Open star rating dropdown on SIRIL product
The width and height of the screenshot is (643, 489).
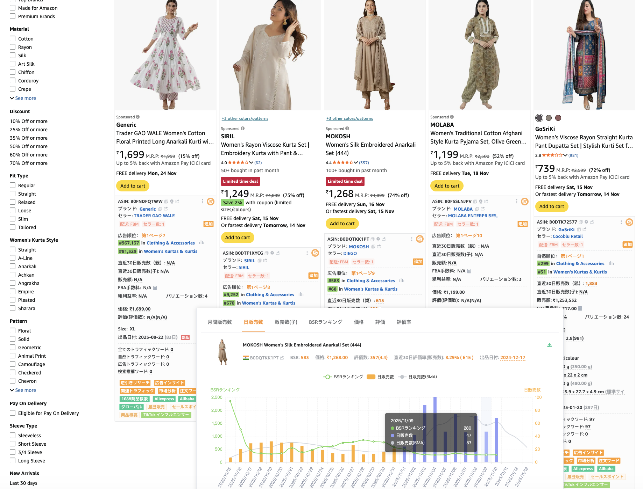pos(251,162)
